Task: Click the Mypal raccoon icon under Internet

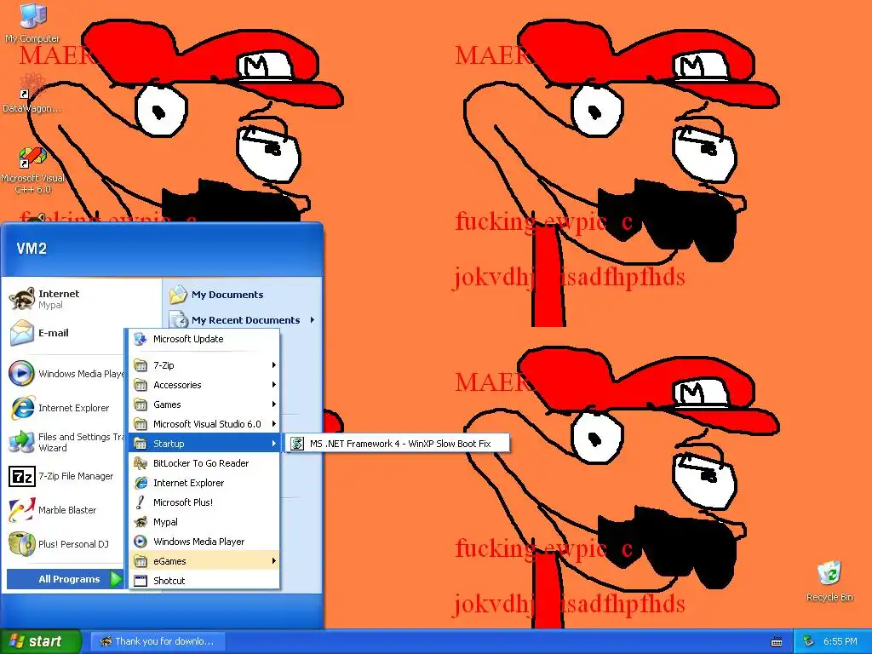Action: point(21,299)
